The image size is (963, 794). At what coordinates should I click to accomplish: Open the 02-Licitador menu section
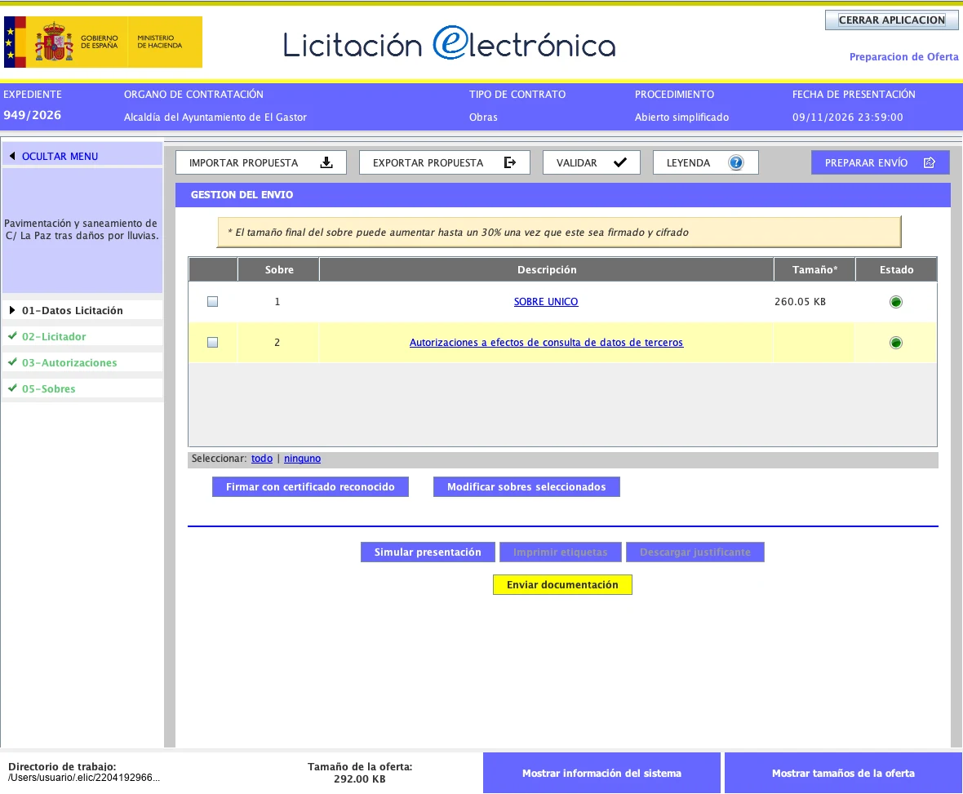(x=82, y=336)
